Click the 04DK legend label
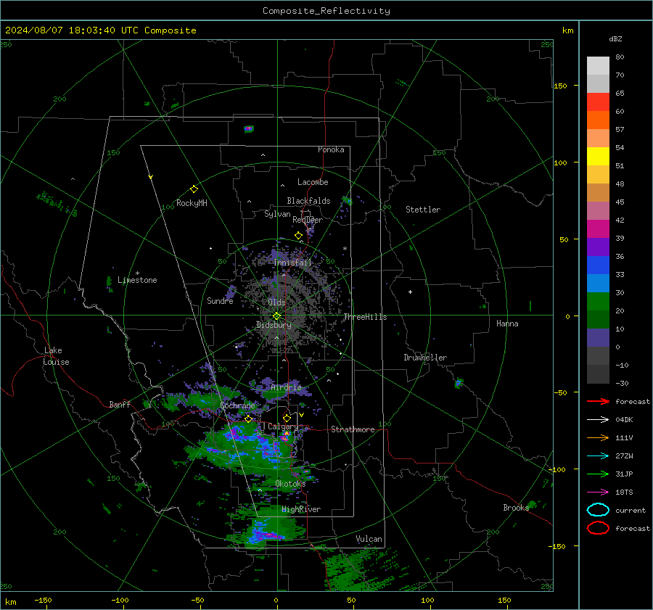 click(624, 420)
